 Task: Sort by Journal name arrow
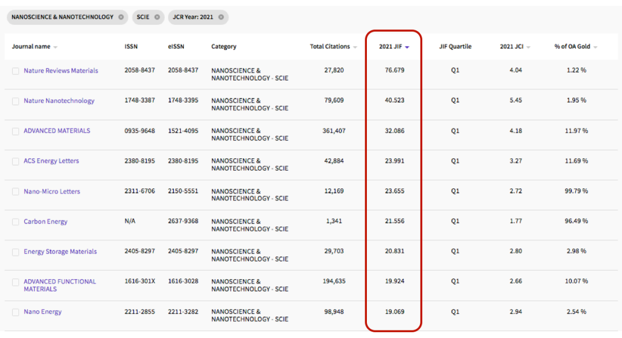click(55, 47)
